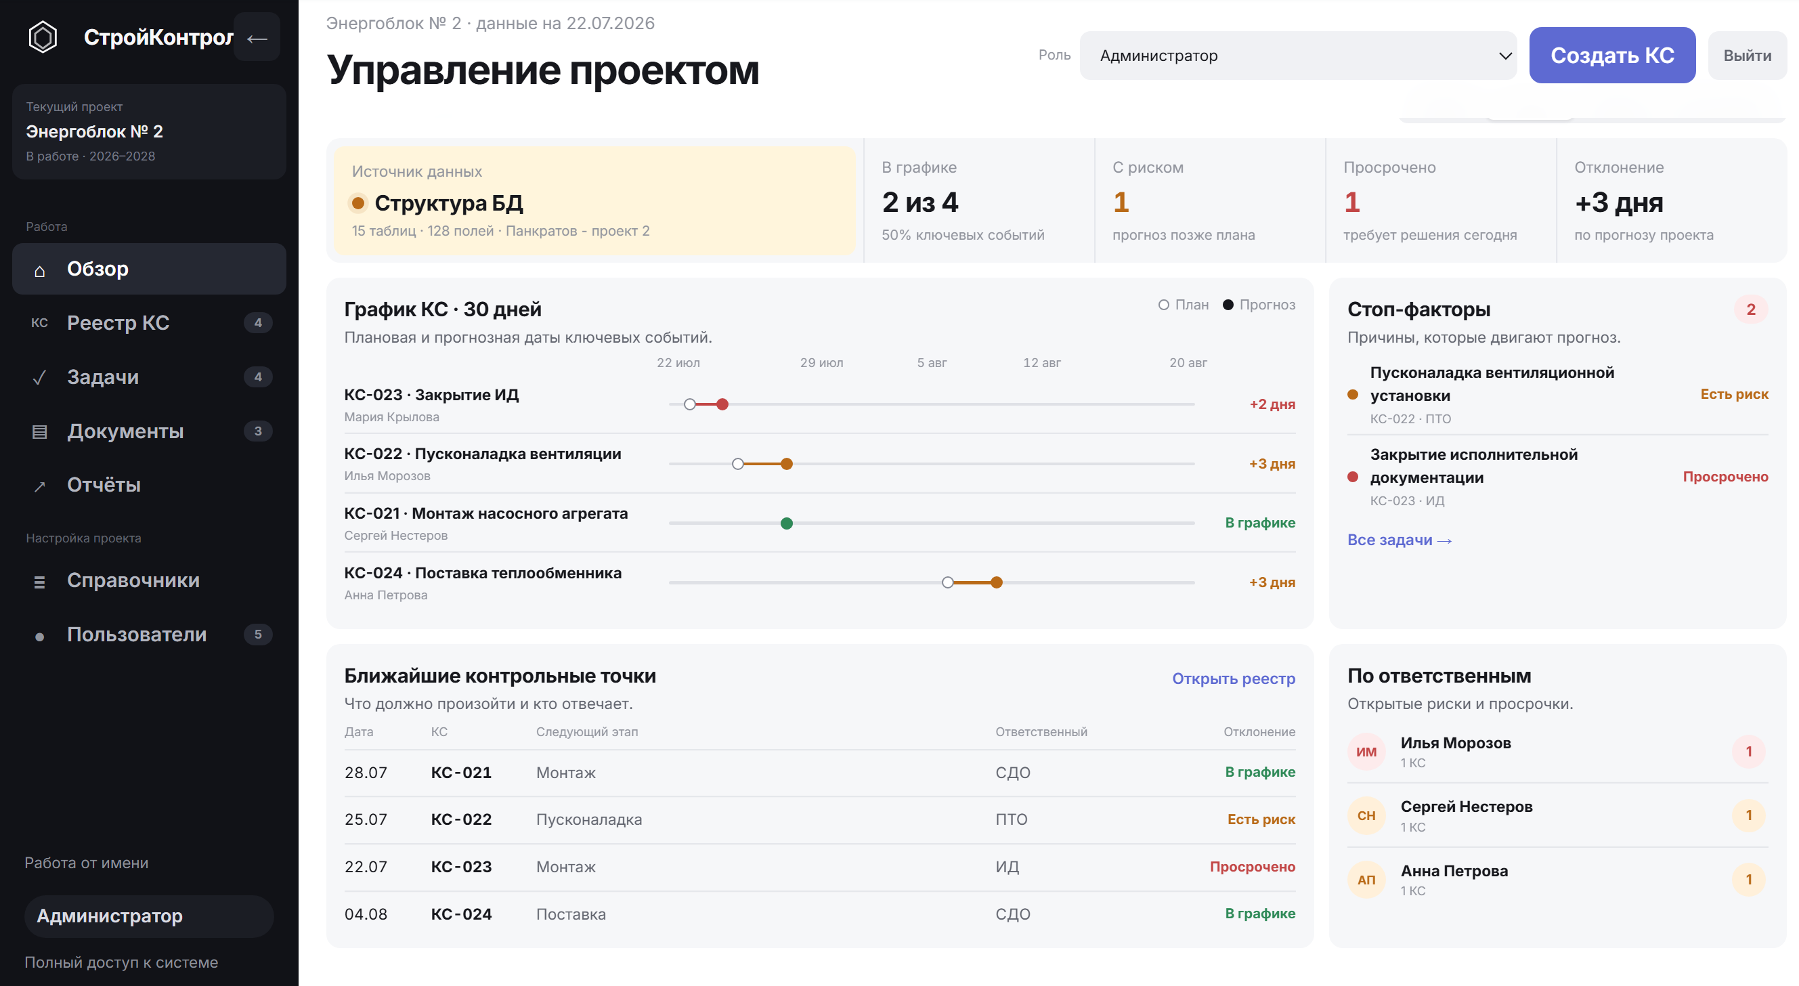Screen dimensions: 1799x986
Task: Select row КС-023 · Закрытие ИД
Action: [x=819, y=404]
